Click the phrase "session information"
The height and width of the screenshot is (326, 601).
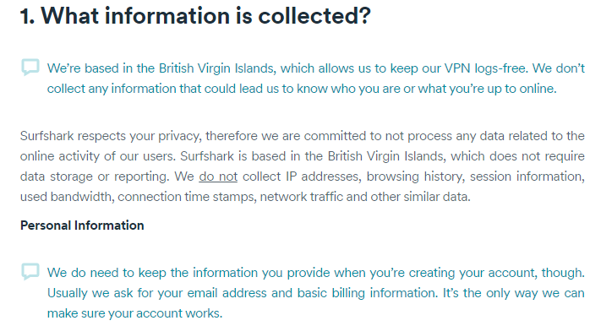[x=527, y=177]
